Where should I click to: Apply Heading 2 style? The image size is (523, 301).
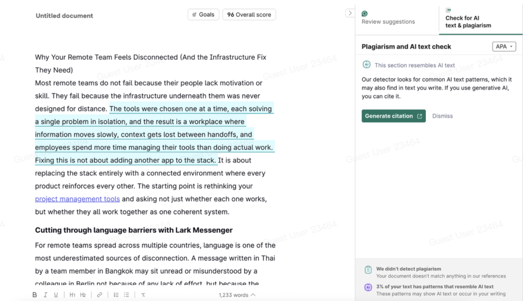click(83, 295)
